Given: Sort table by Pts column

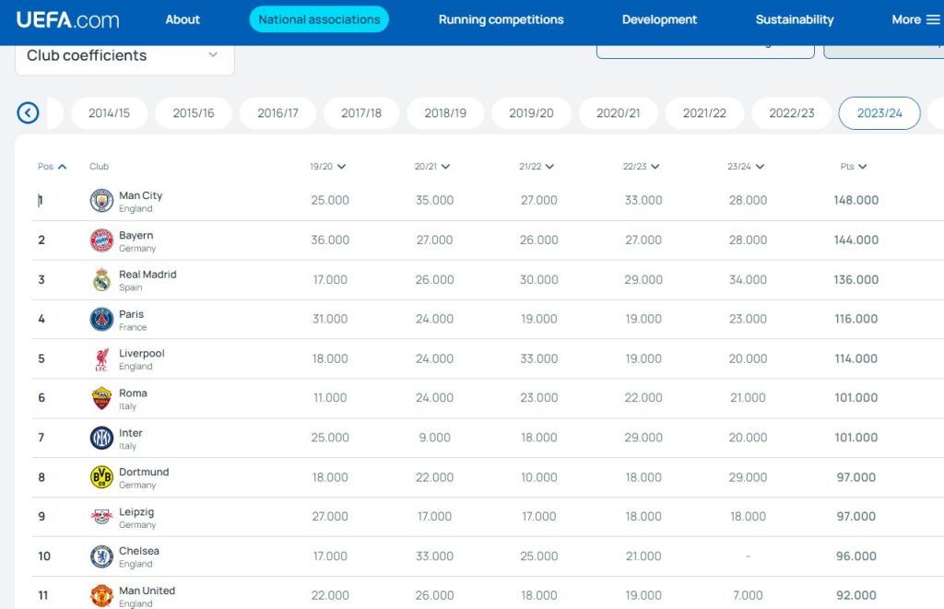Looking at the screenshot, I should tap(853, 167).
